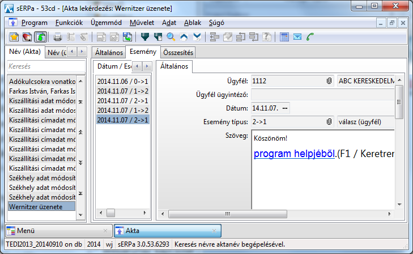Open the Üzemmód menu
Image resolution: width=413 pixels, height=254 pixels.
[106, 23]
